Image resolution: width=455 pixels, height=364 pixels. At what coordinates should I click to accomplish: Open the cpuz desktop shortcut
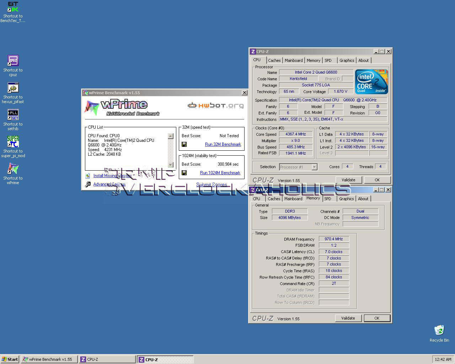[13, 61]
